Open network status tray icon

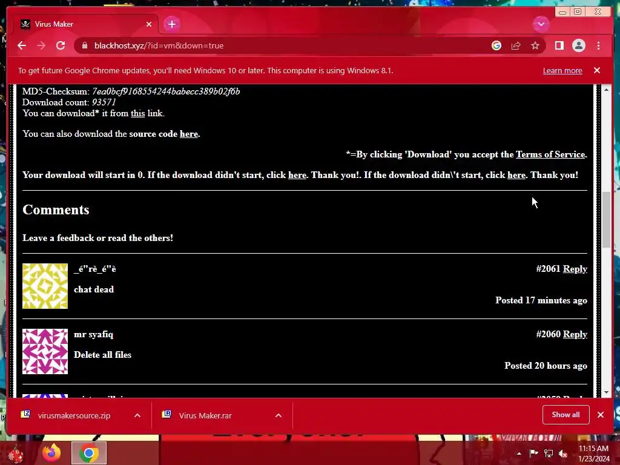549,453
